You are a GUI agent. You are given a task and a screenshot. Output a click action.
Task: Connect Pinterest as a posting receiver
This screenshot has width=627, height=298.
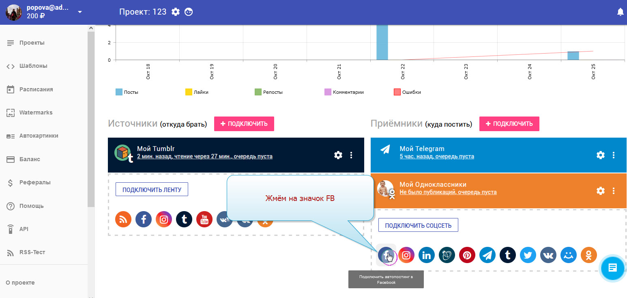(467, 255)
